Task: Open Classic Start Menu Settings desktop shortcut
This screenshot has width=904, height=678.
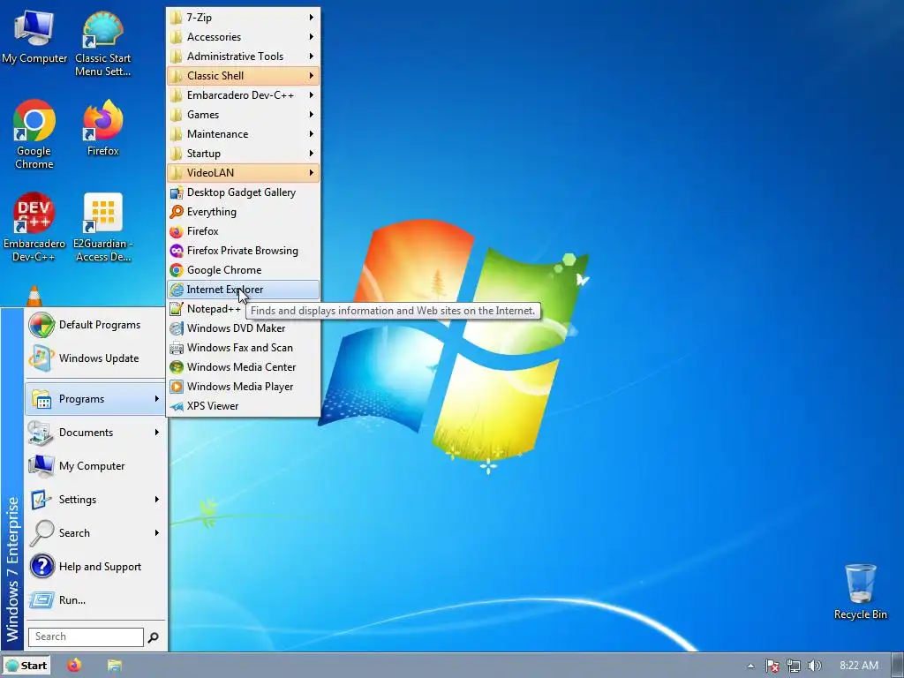Action: click(x=102, y=44)
